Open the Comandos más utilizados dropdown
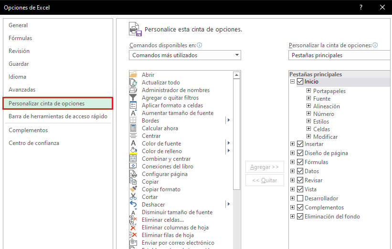The width and height of the screenshot is (392, 249). pos(185,55)
